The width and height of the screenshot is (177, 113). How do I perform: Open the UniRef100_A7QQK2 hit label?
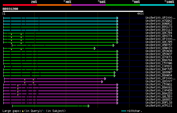(159, 21)
